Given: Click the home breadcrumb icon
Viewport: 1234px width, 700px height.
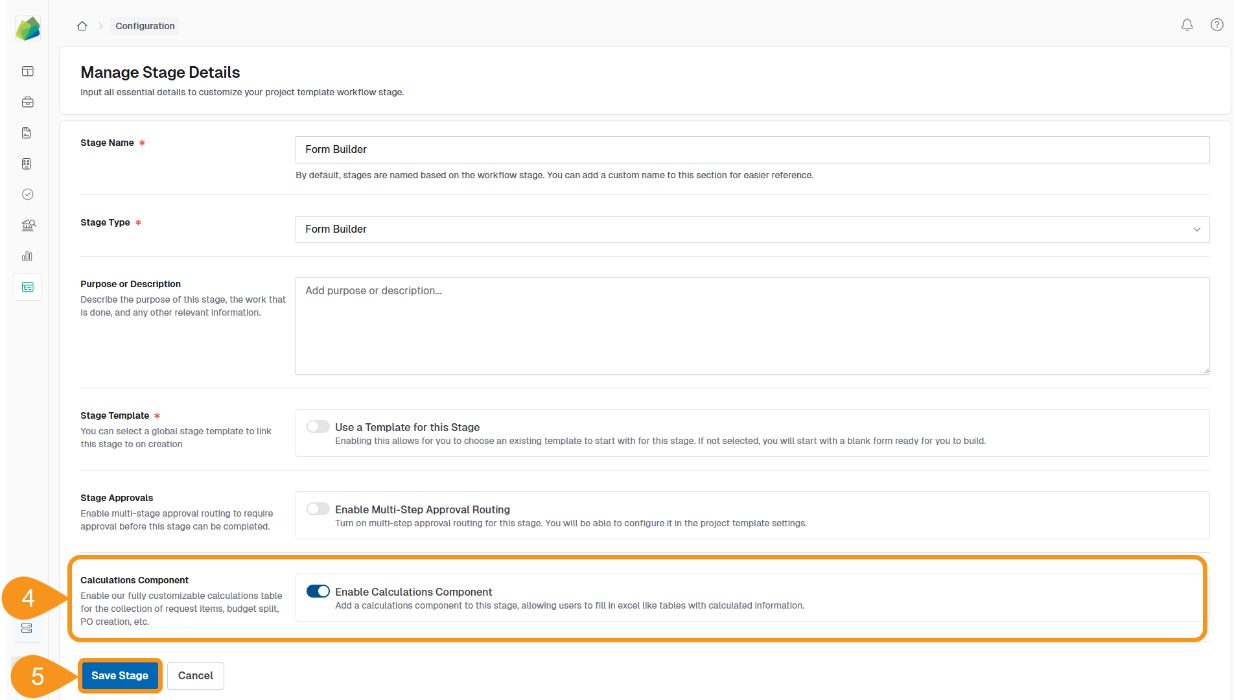Looking at the screenshot, I should click(82, 25).
